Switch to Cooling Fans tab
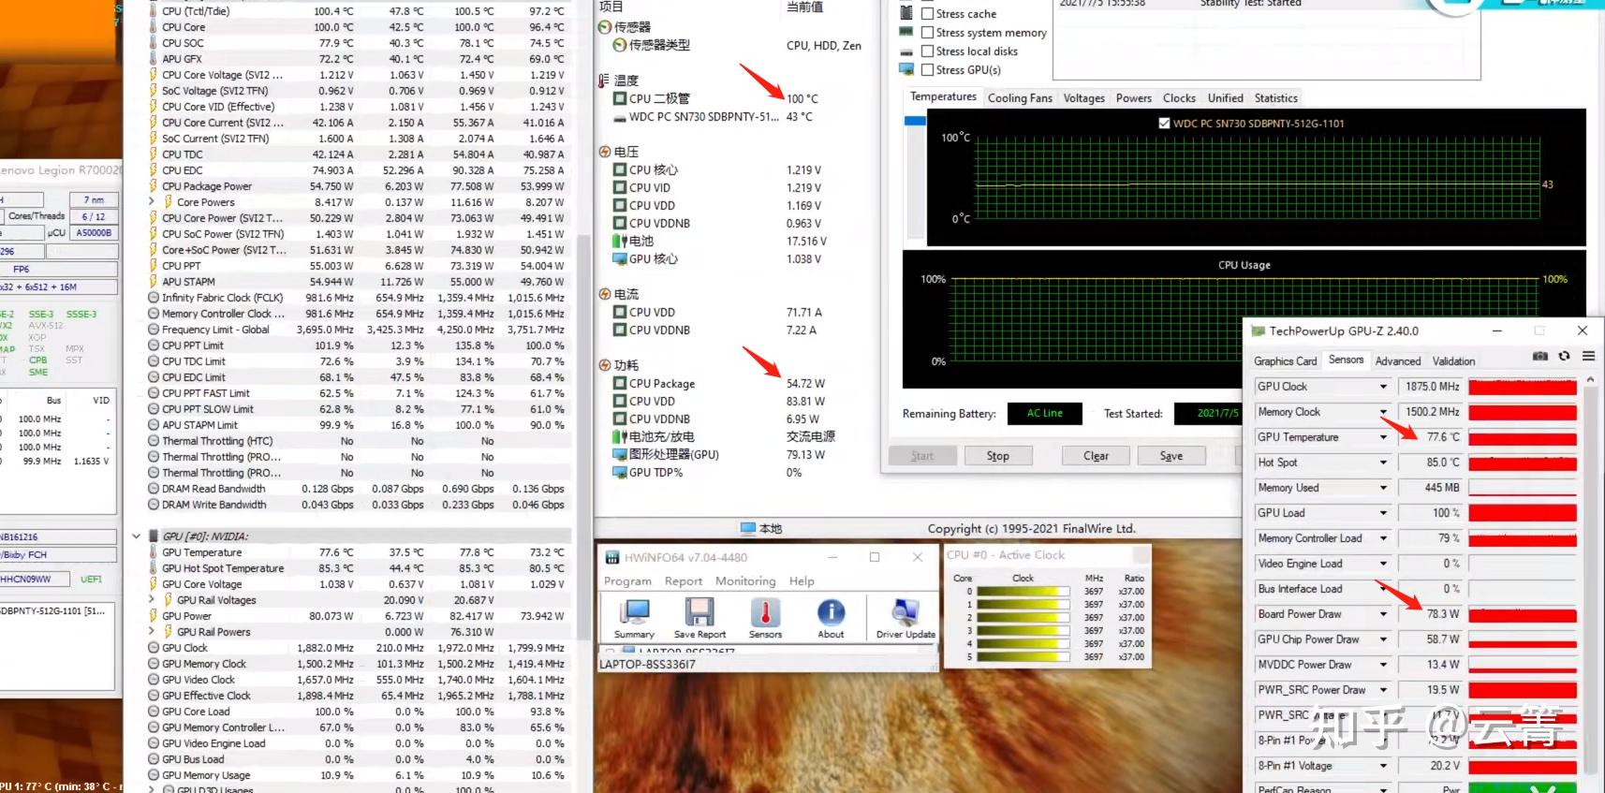This screenshot has width=1605, height=793. tap(1020, 98)
